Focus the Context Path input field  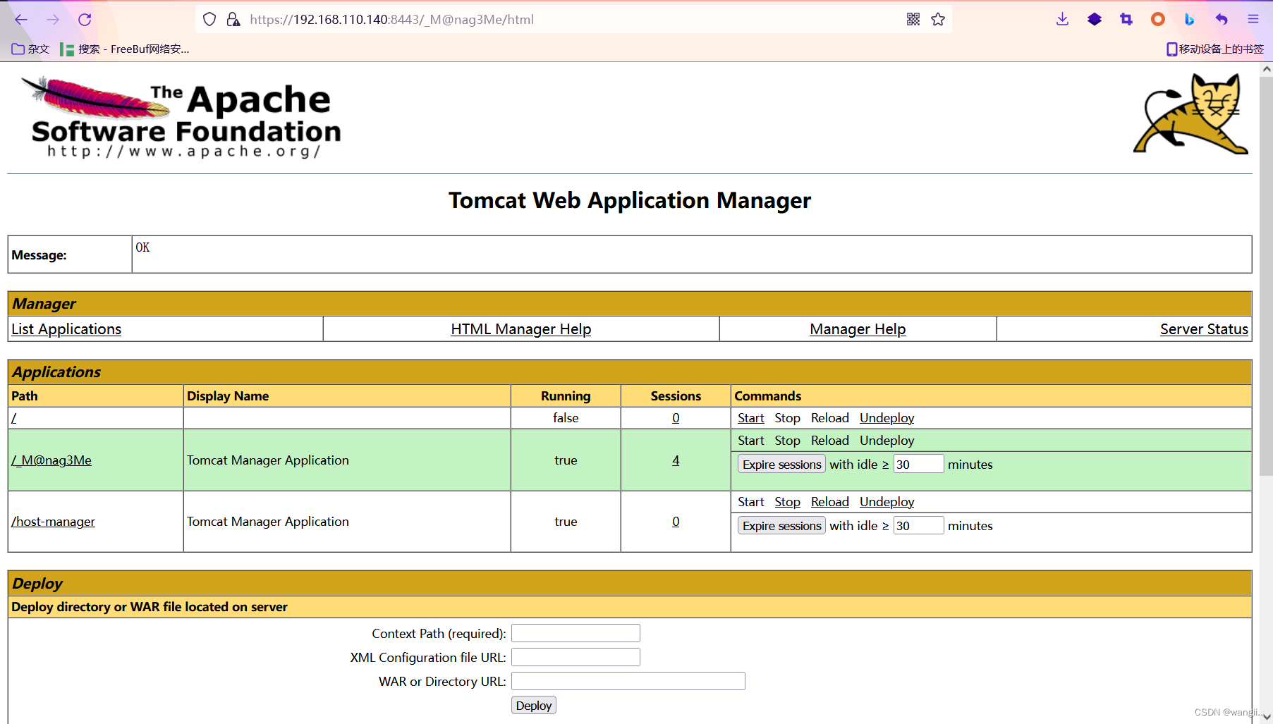point(575,633)
